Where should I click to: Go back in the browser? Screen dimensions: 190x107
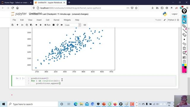3,8
